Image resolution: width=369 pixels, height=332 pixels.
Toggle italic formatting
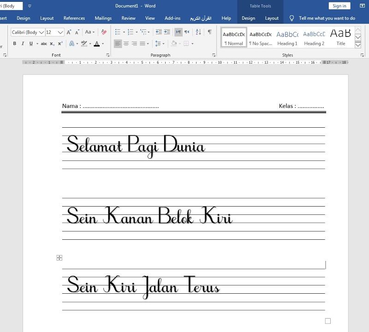(x=23, y=43)
